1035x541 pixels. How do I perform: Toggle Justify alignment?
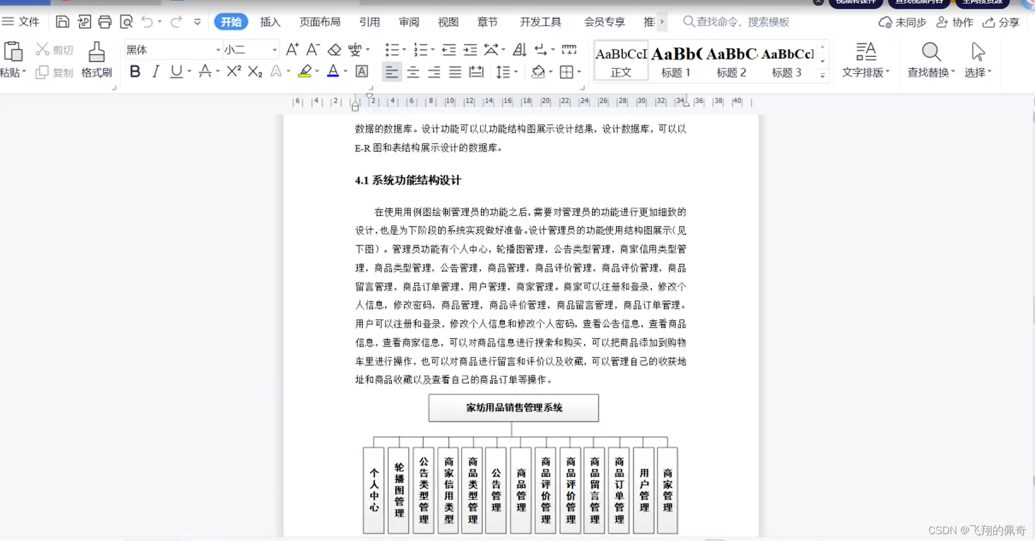coord(455,72)
